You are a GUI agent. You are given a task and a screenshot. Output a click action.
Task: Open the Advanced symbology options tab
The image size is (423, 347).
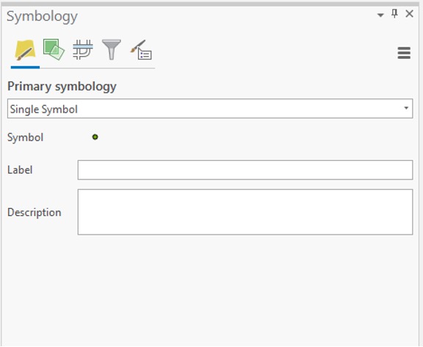click(x=141, y=50)
